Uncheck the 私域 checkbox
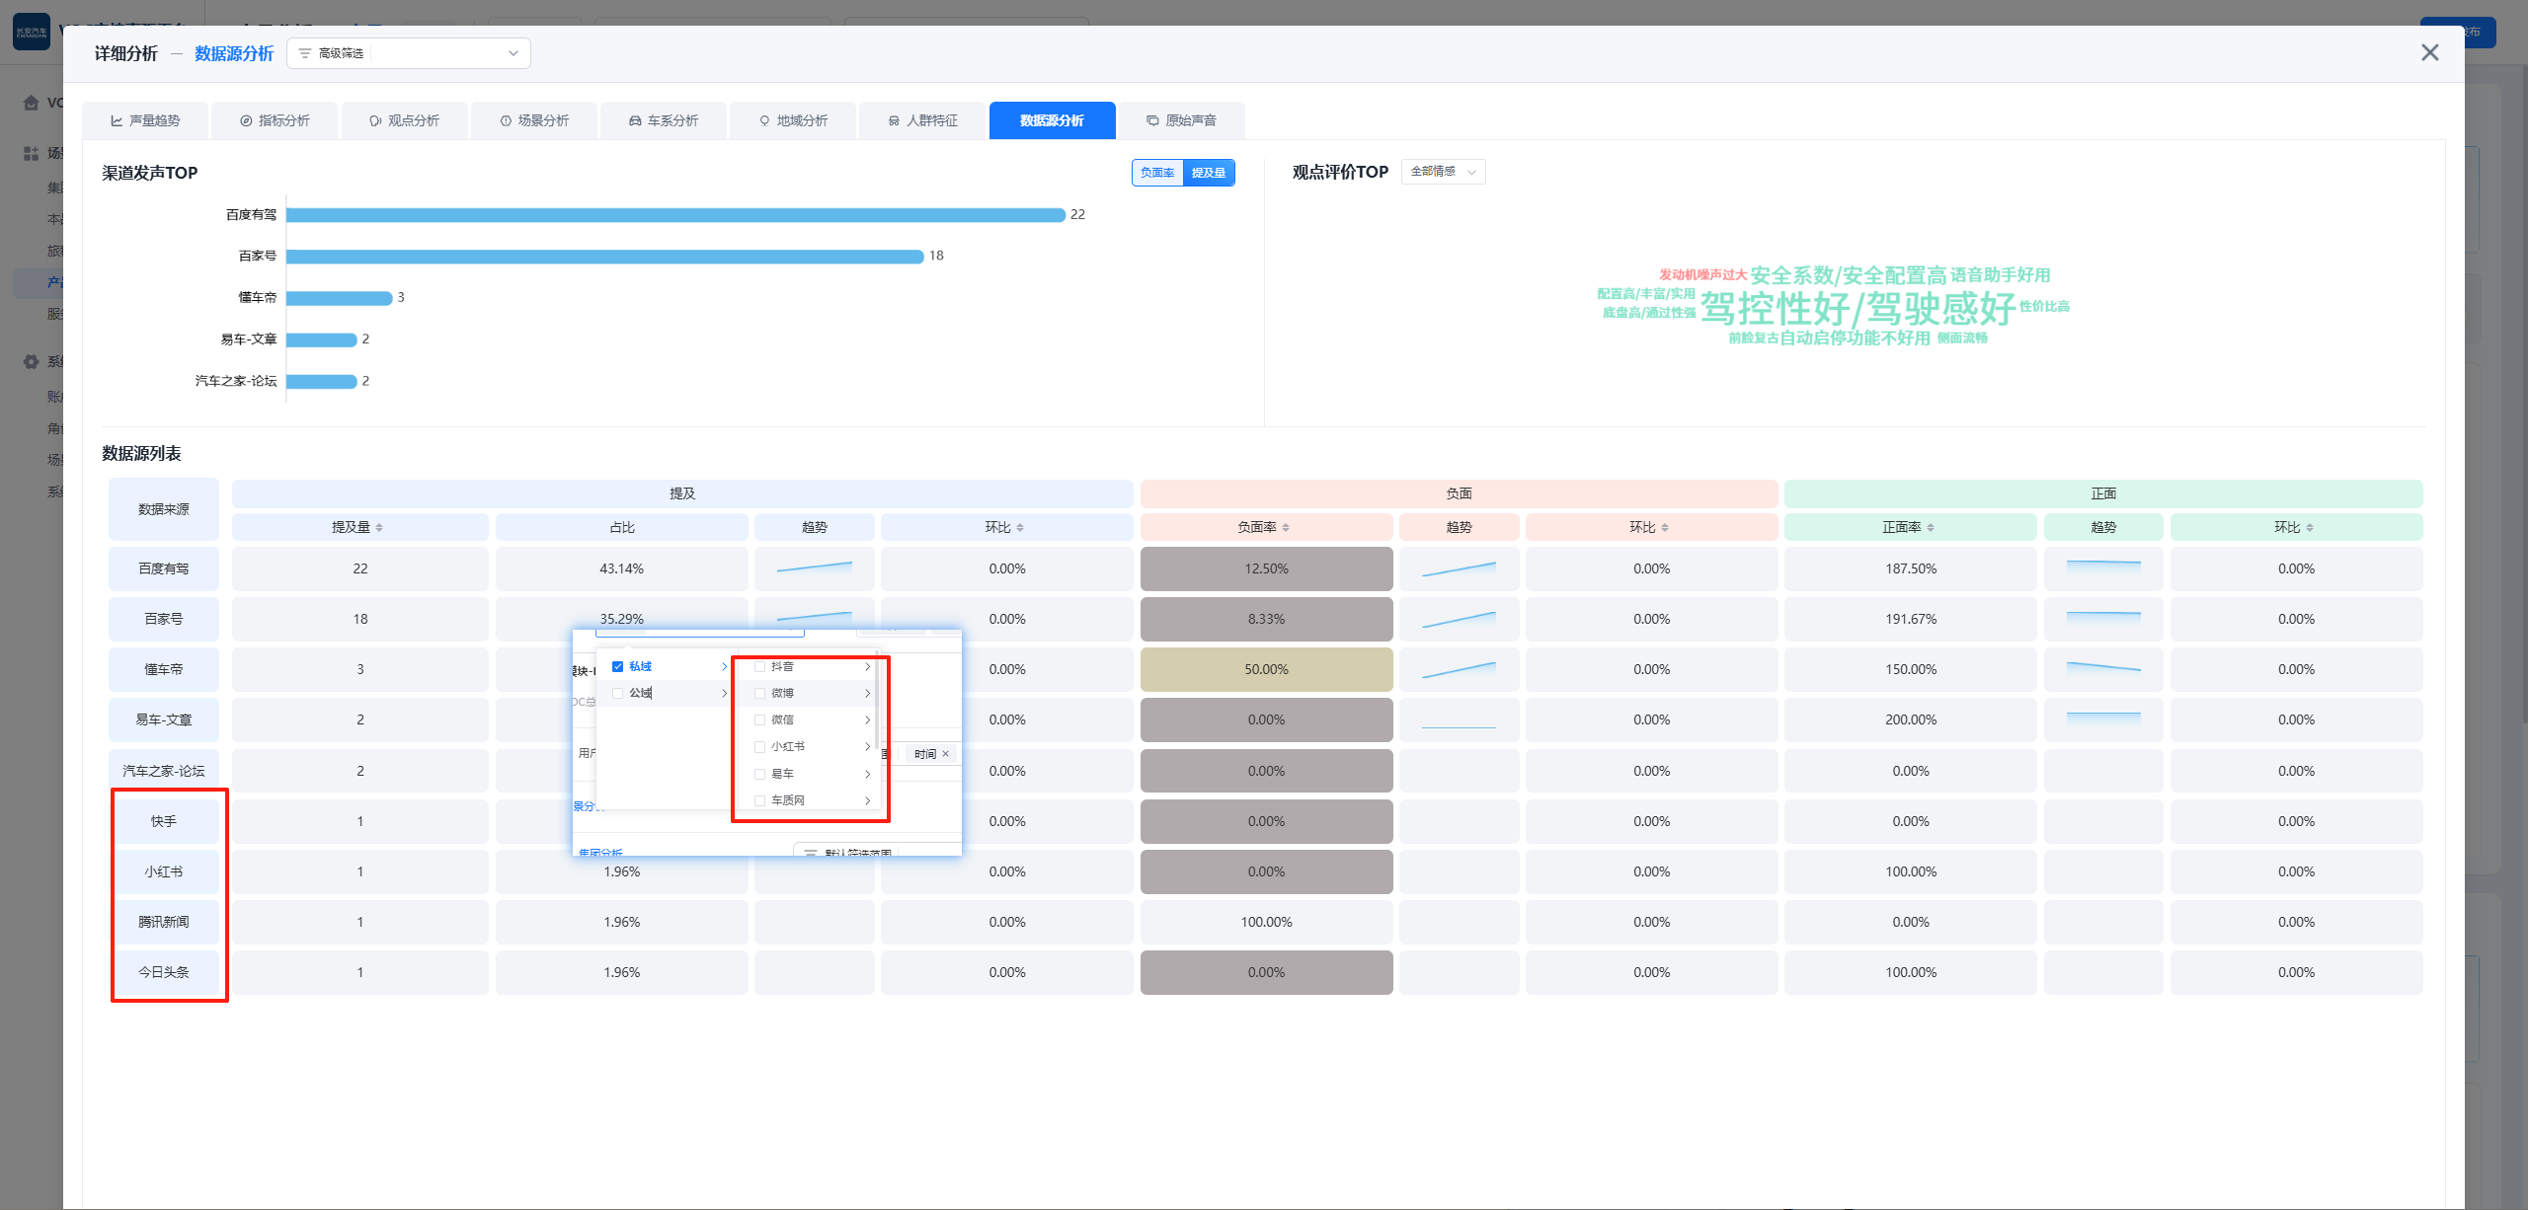 tap(618, 667)
